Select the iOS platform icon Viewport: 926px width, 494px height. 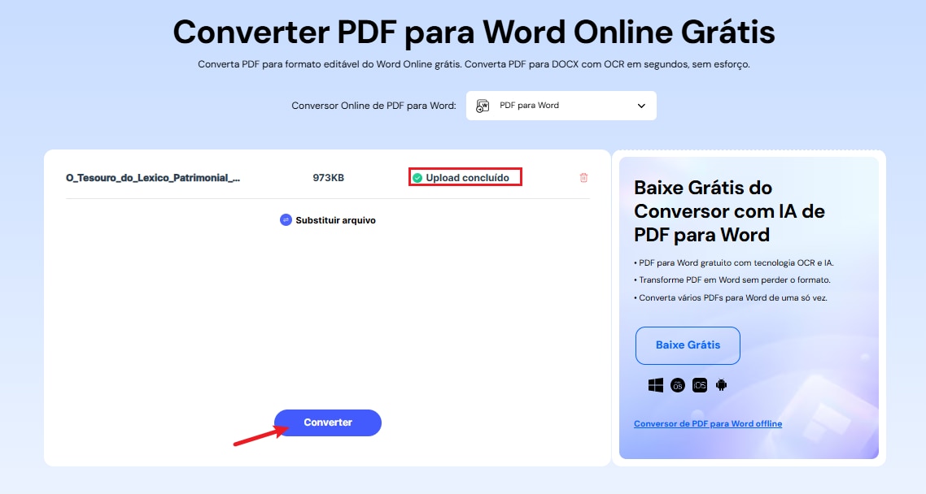pos(700,385)
